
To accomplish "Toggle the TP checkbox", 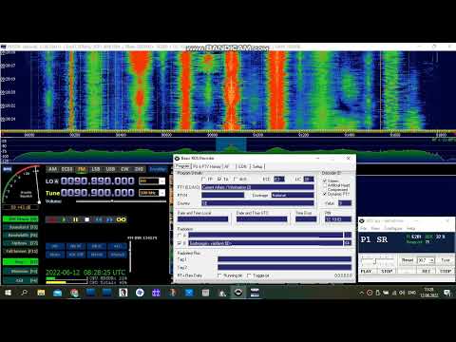I will pyautogui.click(x=204, y=180).
